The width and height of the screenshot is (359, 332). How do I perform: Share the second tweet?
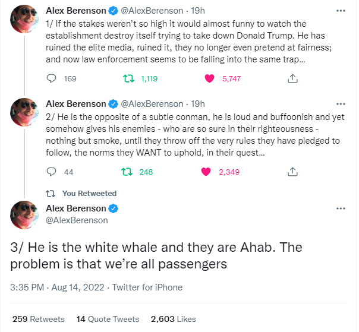tap(292, 172)
